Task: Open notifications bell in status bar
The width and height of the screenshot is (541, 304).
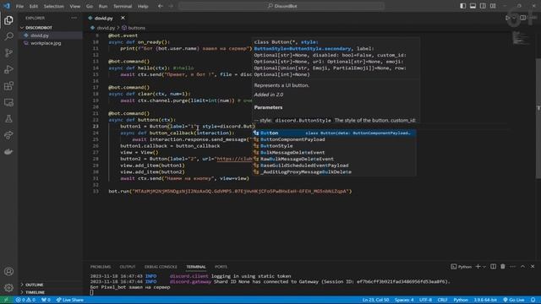Action: point(533,300)
